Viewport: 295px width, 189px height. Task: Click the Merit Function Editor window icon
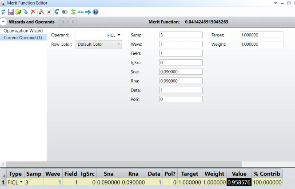3,3
